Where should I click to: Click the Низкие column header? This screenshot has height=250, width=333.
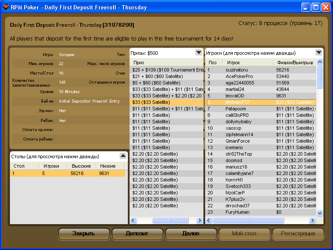[x=110, y=166]
